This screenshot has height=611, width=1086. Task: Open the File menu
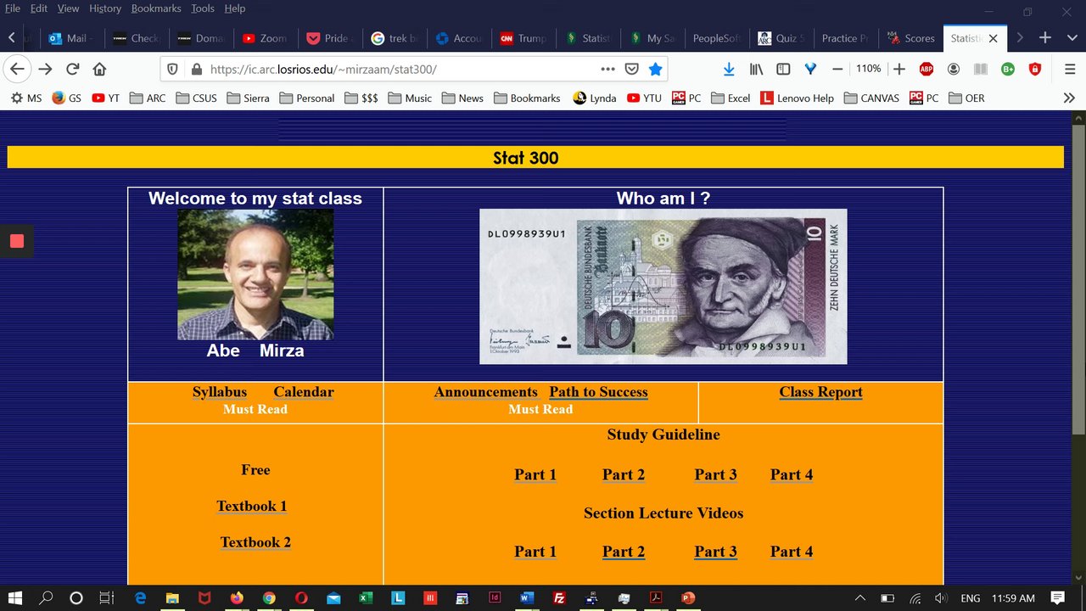pyautogui.click(x=13, y=8)
